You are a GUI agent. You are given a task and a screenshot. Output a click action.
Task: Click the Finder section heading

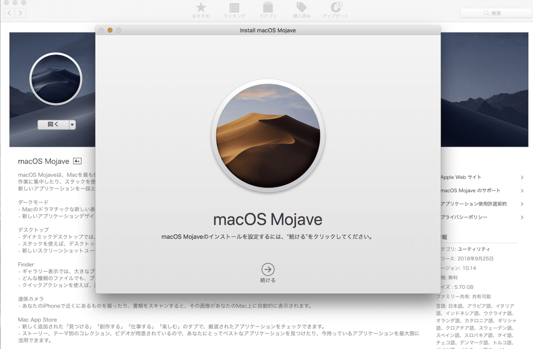(x=26, y=264)
